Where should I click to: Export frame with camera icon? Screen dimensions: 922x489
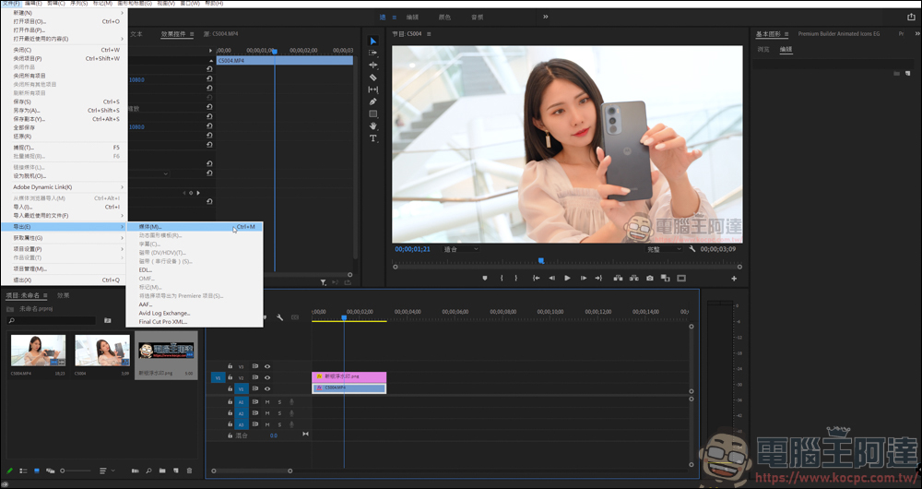click(x=650, y=279)
